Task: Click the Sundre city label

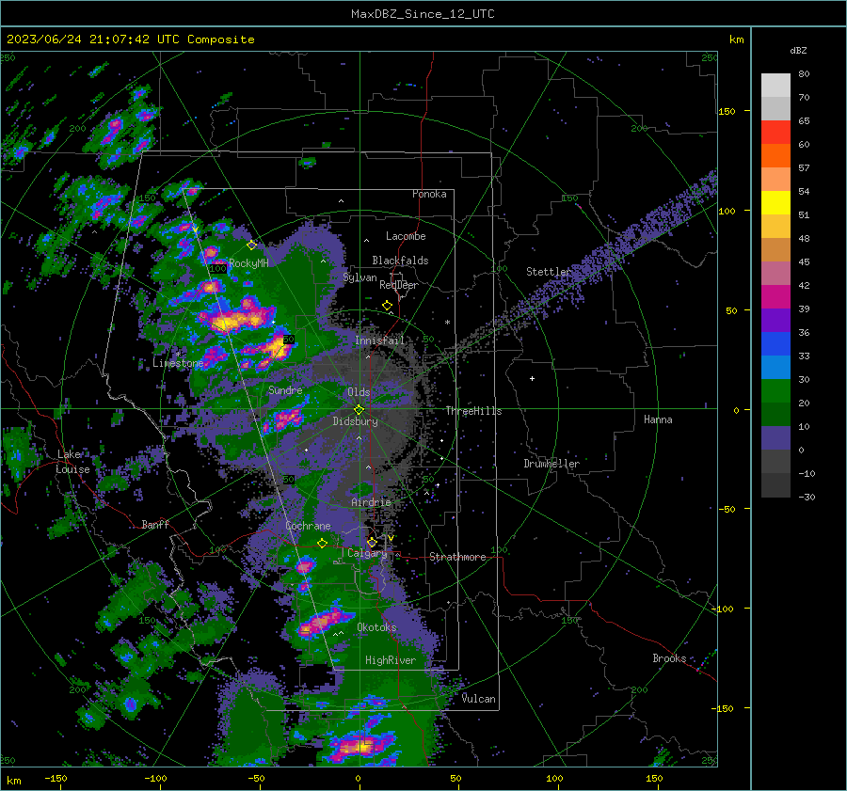Action: pos(285,389)
